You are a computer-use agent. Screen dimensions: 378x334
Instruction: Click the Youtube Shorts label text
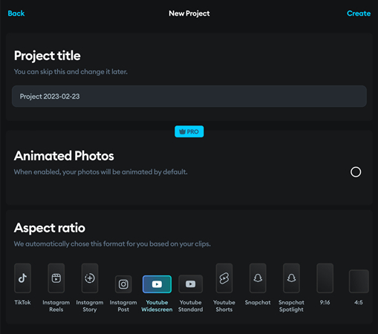click(224, 306)
